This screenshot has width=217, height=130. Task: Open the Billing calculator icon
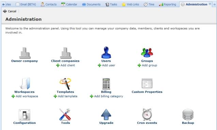pos(106,84)
